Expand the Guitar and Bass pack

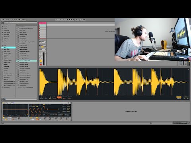pyautogui.click(x=17, y=46)
